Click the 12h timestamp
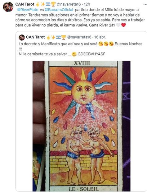The image size is (147, 193). (87, 4)
